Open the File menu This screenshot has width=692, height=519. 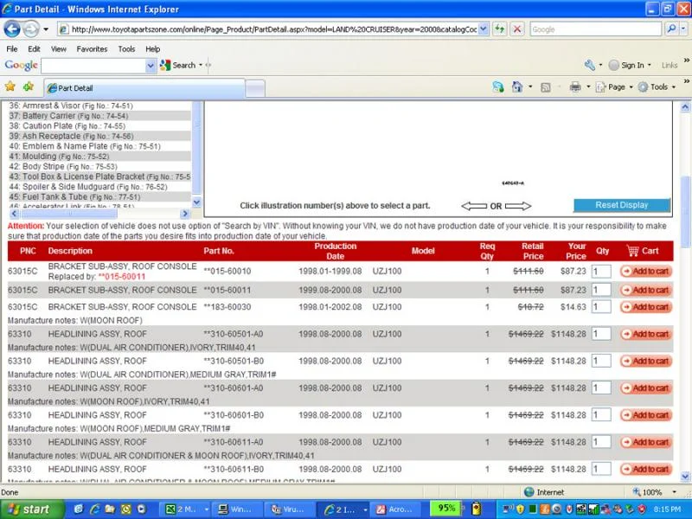[x=12, y=49]
